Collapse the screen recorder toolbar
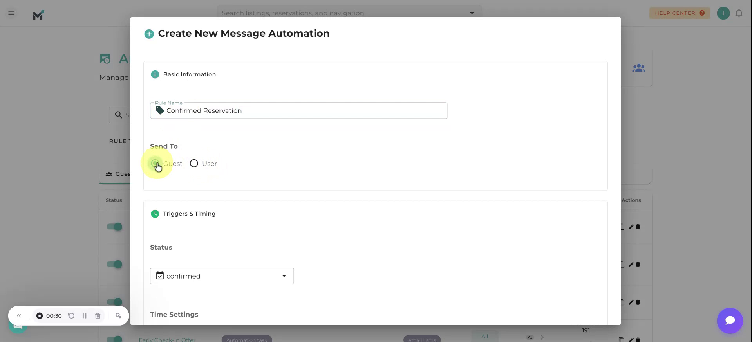The width and height of the screenshot is (752, 342). (19, 316)
